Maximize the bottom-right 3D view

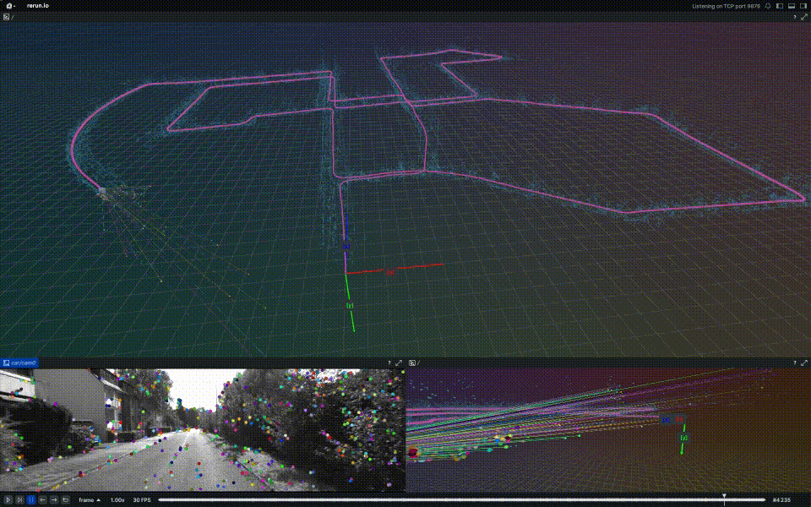804,363
